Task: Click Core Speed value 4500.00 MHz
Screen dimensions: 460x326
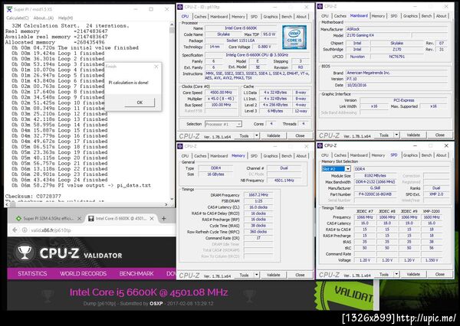Action: click(x=222, y=93)
